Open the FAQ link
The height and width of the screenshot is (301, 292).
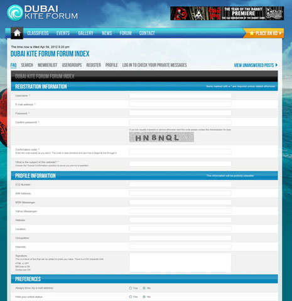click(13, 65)
